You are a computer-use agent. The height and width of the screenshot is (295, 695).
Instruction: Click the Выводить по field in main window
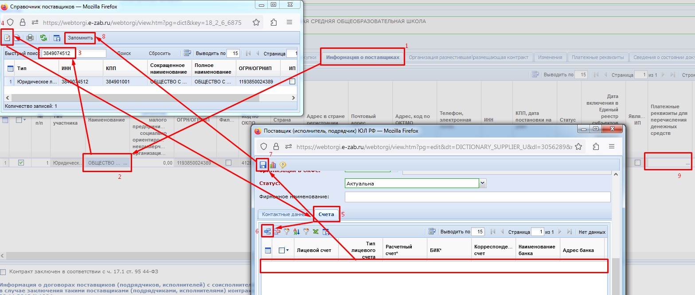point(581,75)
